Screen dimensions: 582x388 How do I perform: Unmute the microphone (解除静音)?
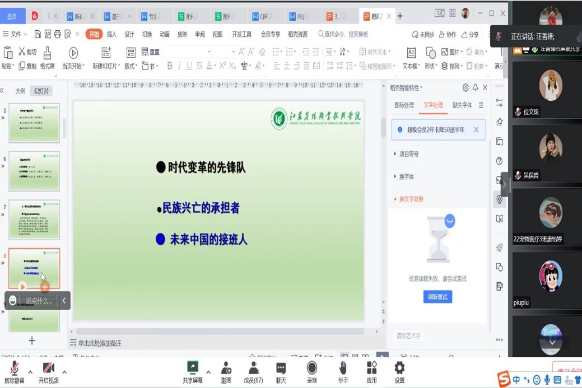click(15, 367)
